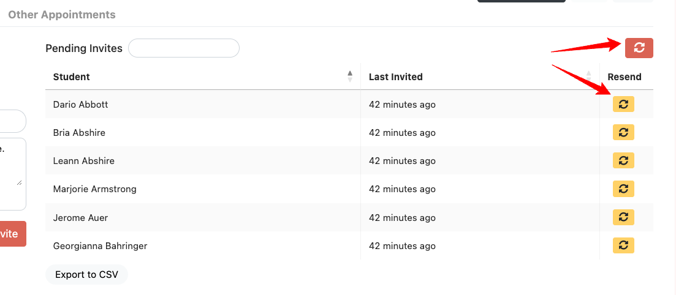Viewport: 676px width, 295px height.
Task: Click Jerome Auer's last invited time
Action: (402, 218)
